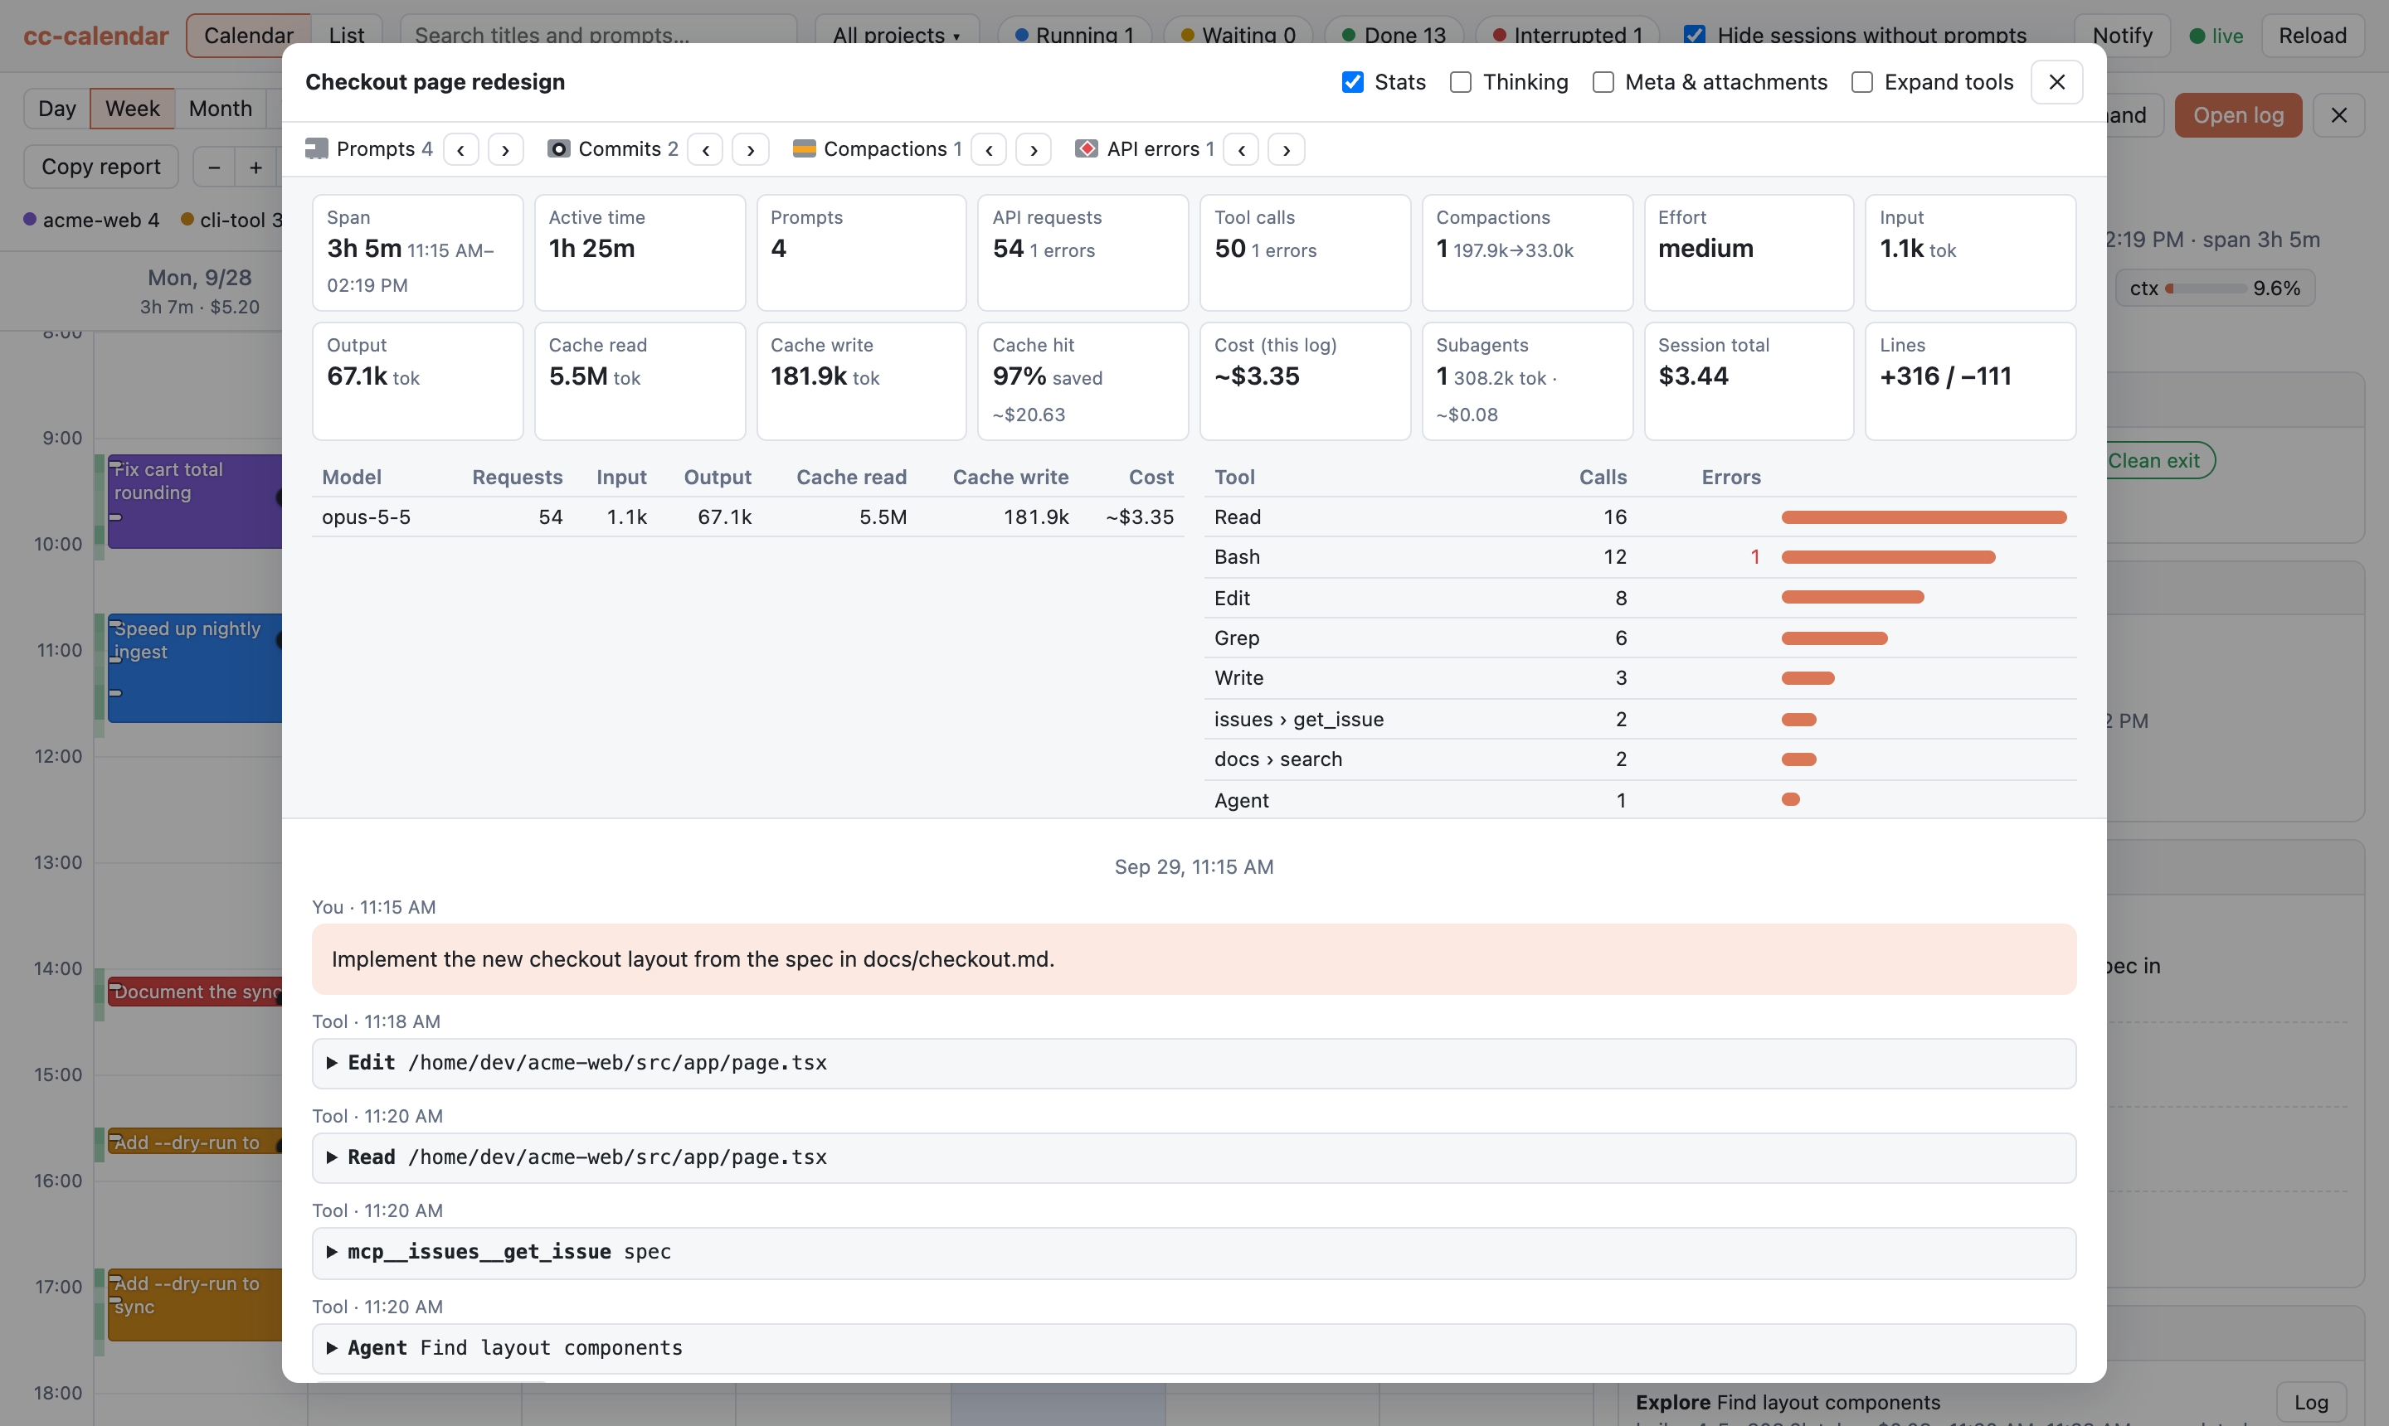The width and height of the screenshot is (2389, 1426).
Task: Open the Fix cart total rounding event
Action: (195, 501)
